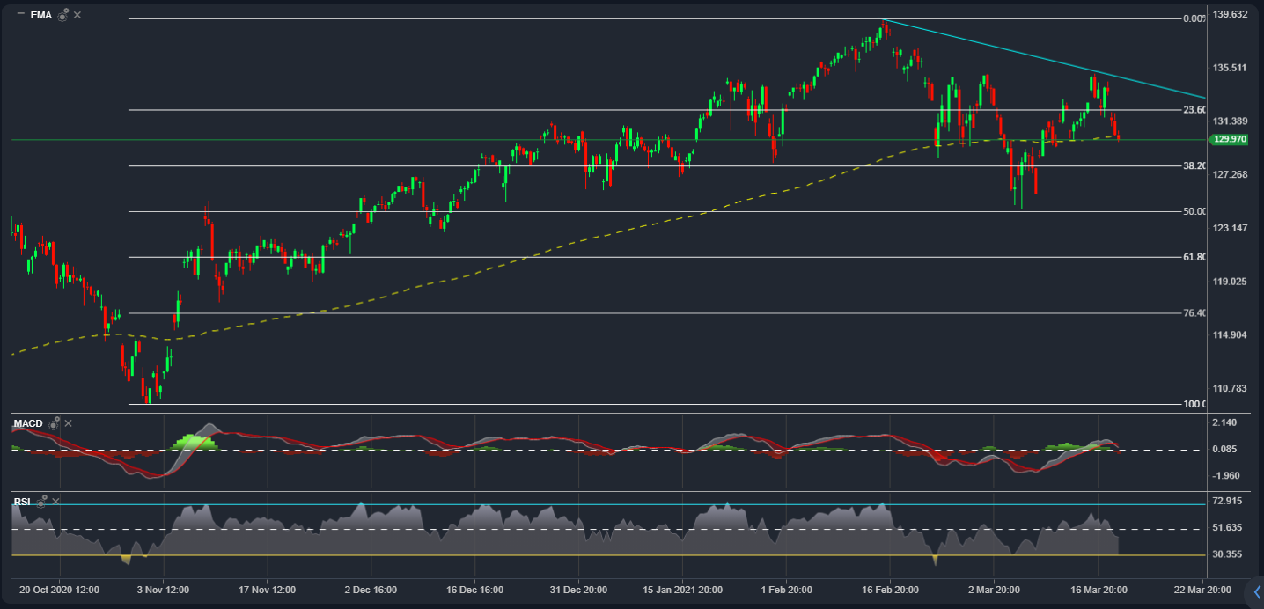This screenshot has height=609, width=1264.
Task: Close the RSI indicator panel
Action: click(x=55, y=502)
